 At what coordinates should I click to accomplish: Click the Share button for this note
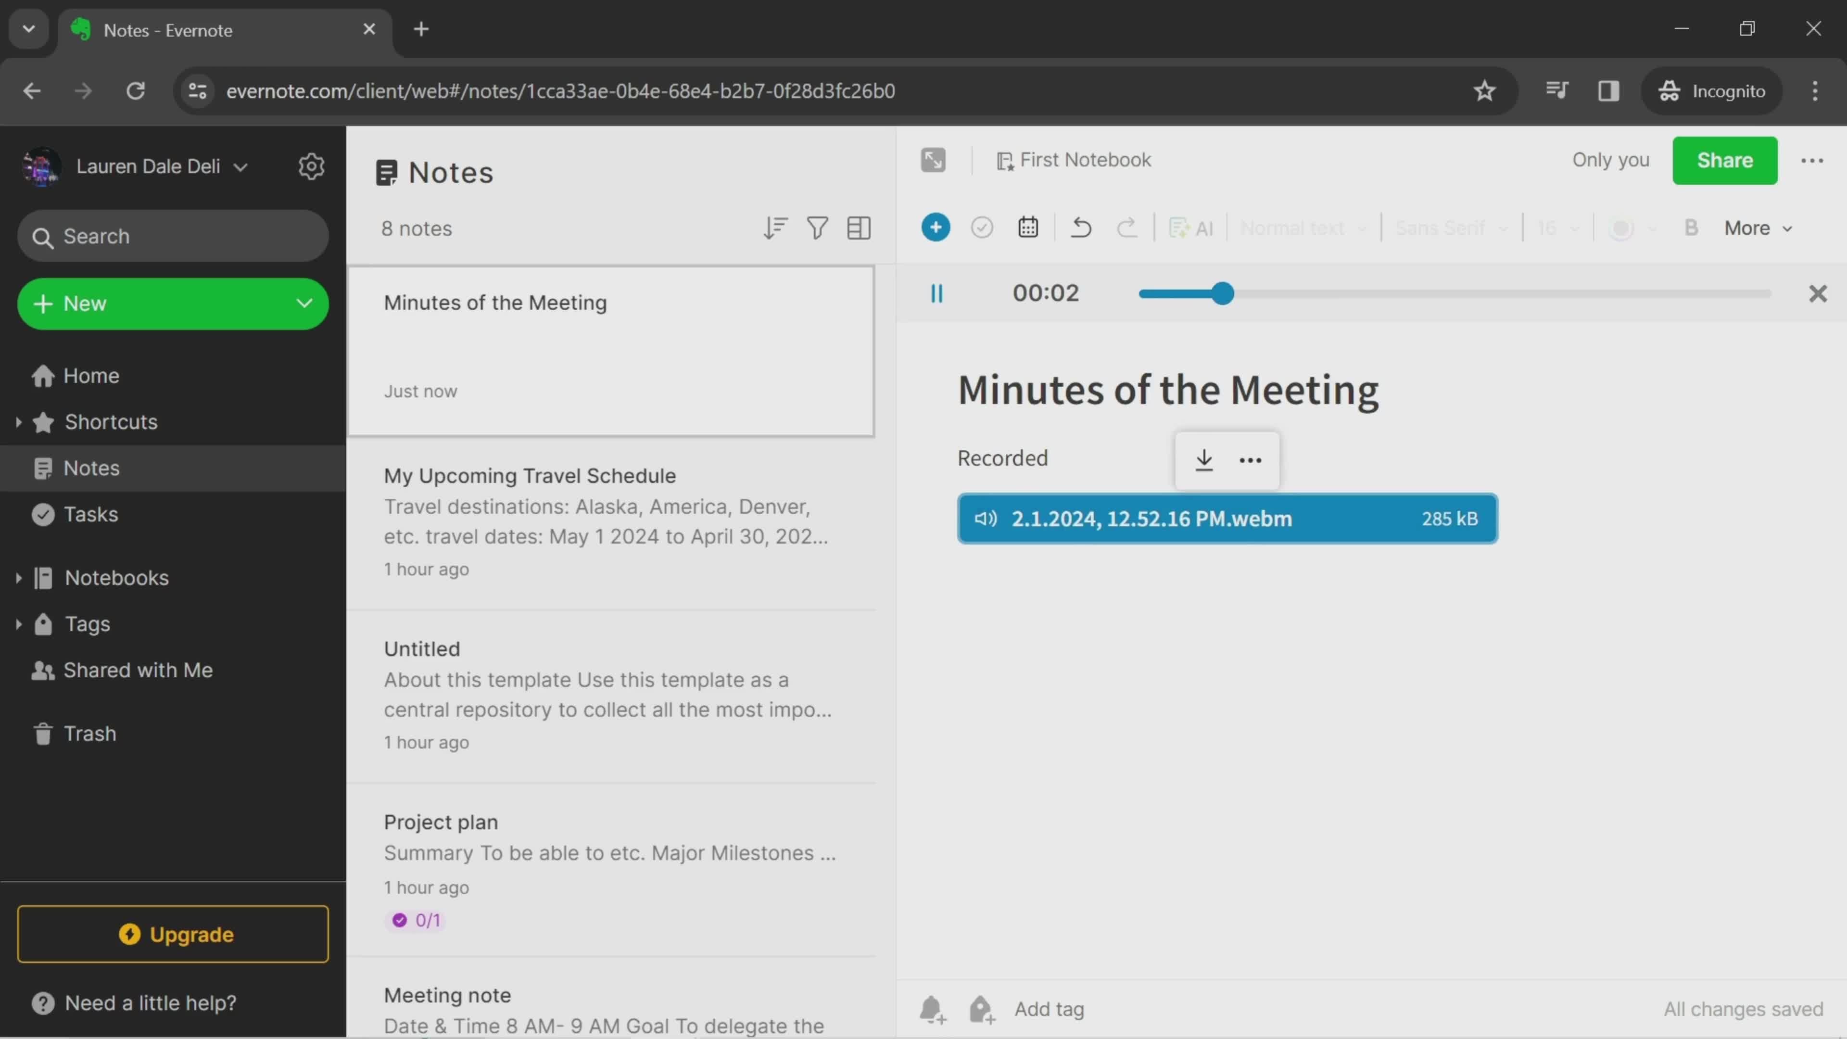tap(1725, 160)
